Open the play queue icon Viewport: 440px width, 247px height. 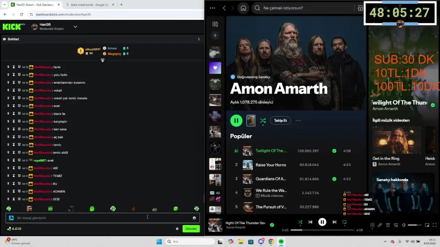tap(388, 225)
